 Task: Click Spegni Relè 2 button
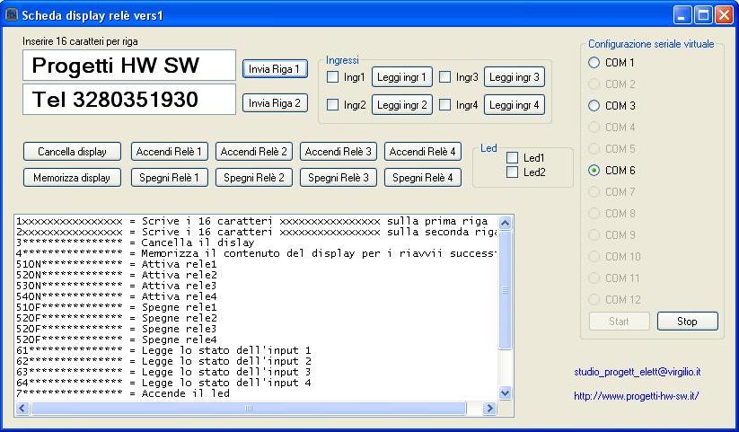(x=253, y=178)
